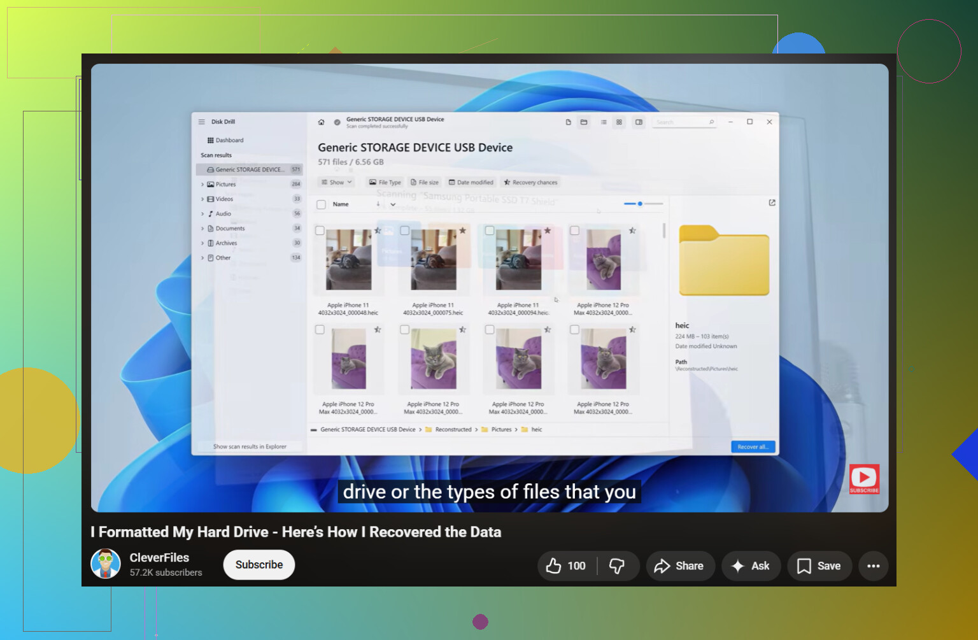Screen dimensions: 978x640
Task: Open the preview in external window icon
Action: pos(772,203)
